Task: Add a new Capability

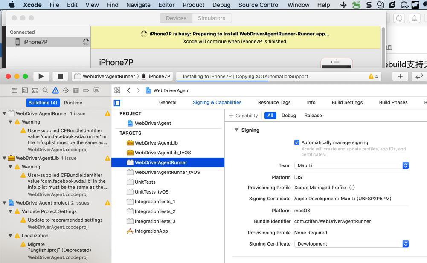Action: coord(243,116)
